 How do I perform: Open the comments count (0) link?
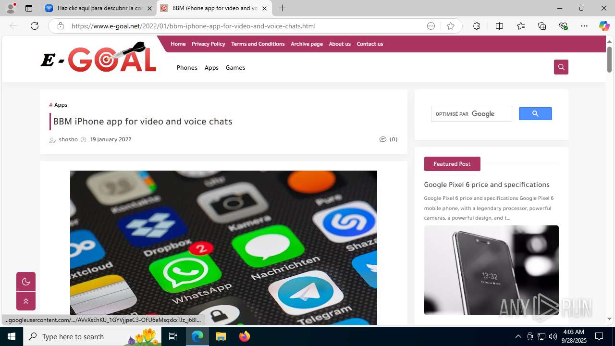point(388,139)
